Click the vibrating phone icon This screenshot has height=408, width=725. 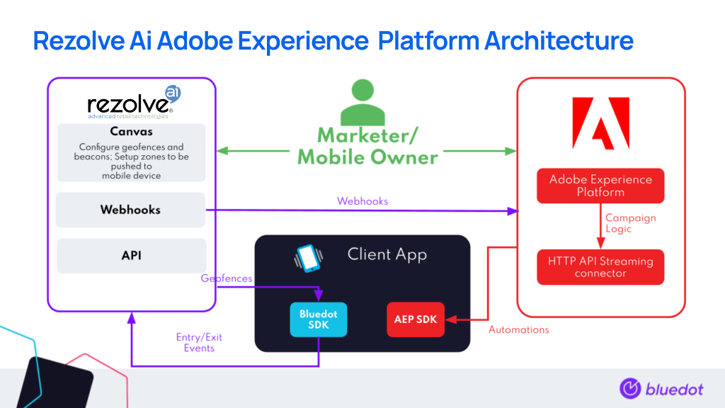click(x=308, y=259)
